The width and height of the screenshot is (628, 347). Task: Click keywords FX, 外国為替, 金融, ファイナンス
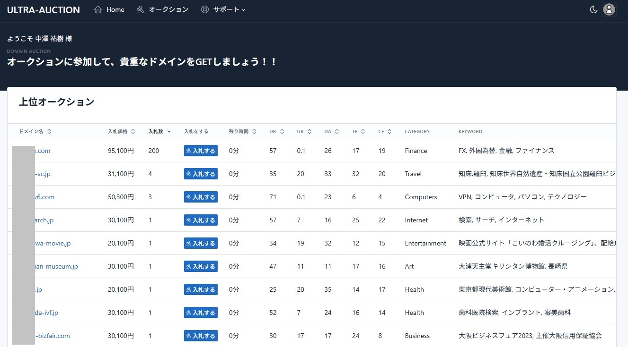tap(506, 151)
